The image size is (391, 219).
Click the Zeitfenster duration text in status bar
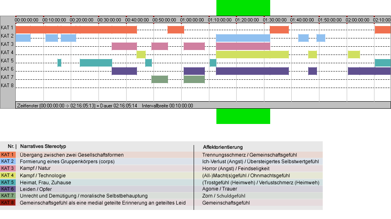(77, 106)
